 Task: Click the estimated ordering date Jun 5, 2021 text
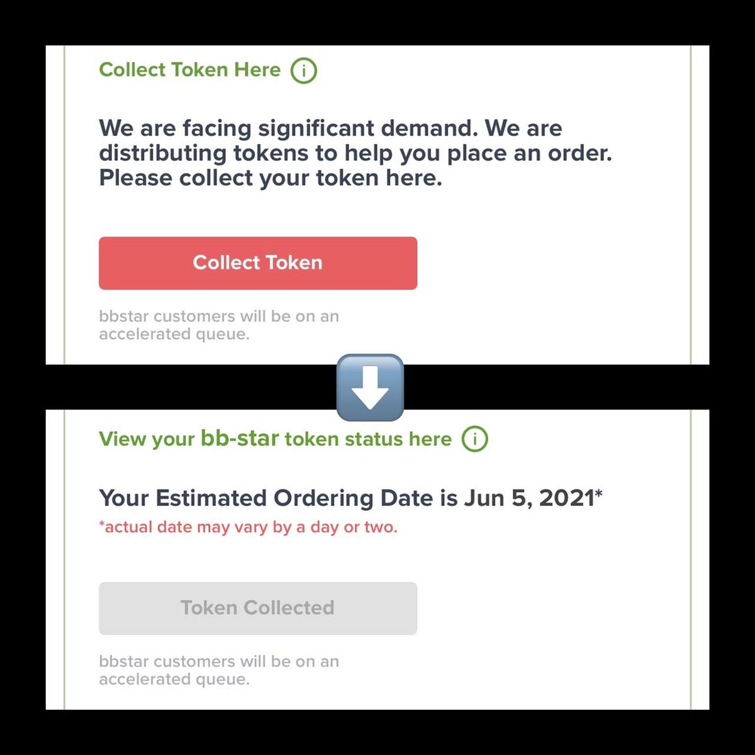(350, 498)
